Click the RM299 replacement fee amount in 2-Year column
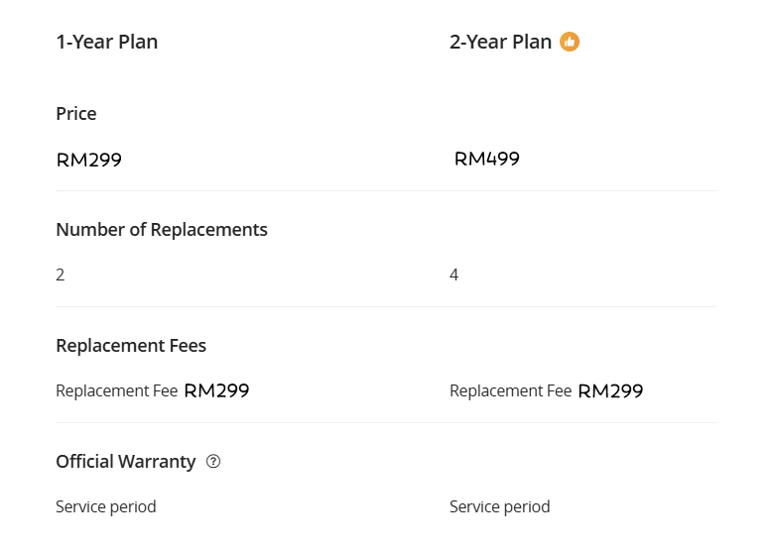Screen dimensions: 774x551 coord(611,390)
